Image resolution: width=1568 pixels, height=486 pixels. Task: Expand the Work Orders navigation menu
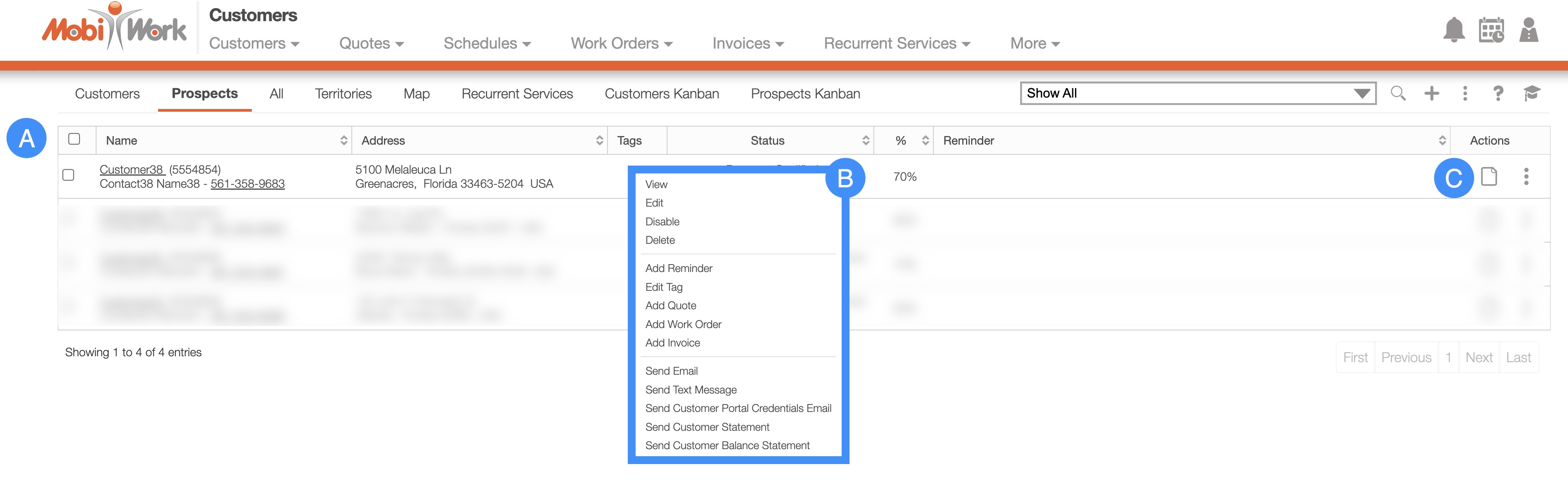pos(621,43)
